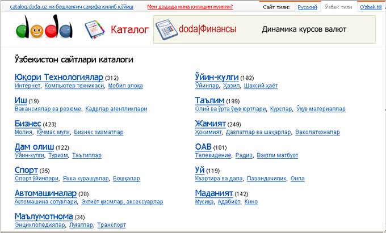Open the Таълим category
Viewport: 386px width, 233px height.
pyautogui.click(x=209, y=100)
